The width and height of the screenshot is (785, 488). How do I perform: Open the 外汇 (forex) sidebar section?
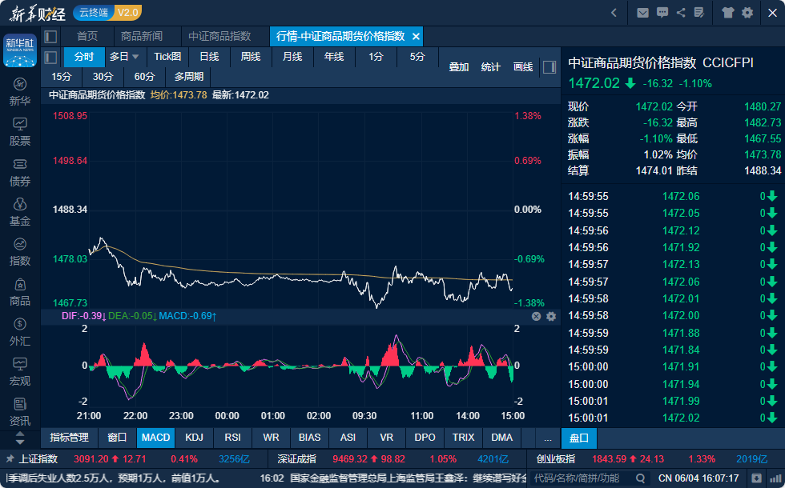pos(20,331)
